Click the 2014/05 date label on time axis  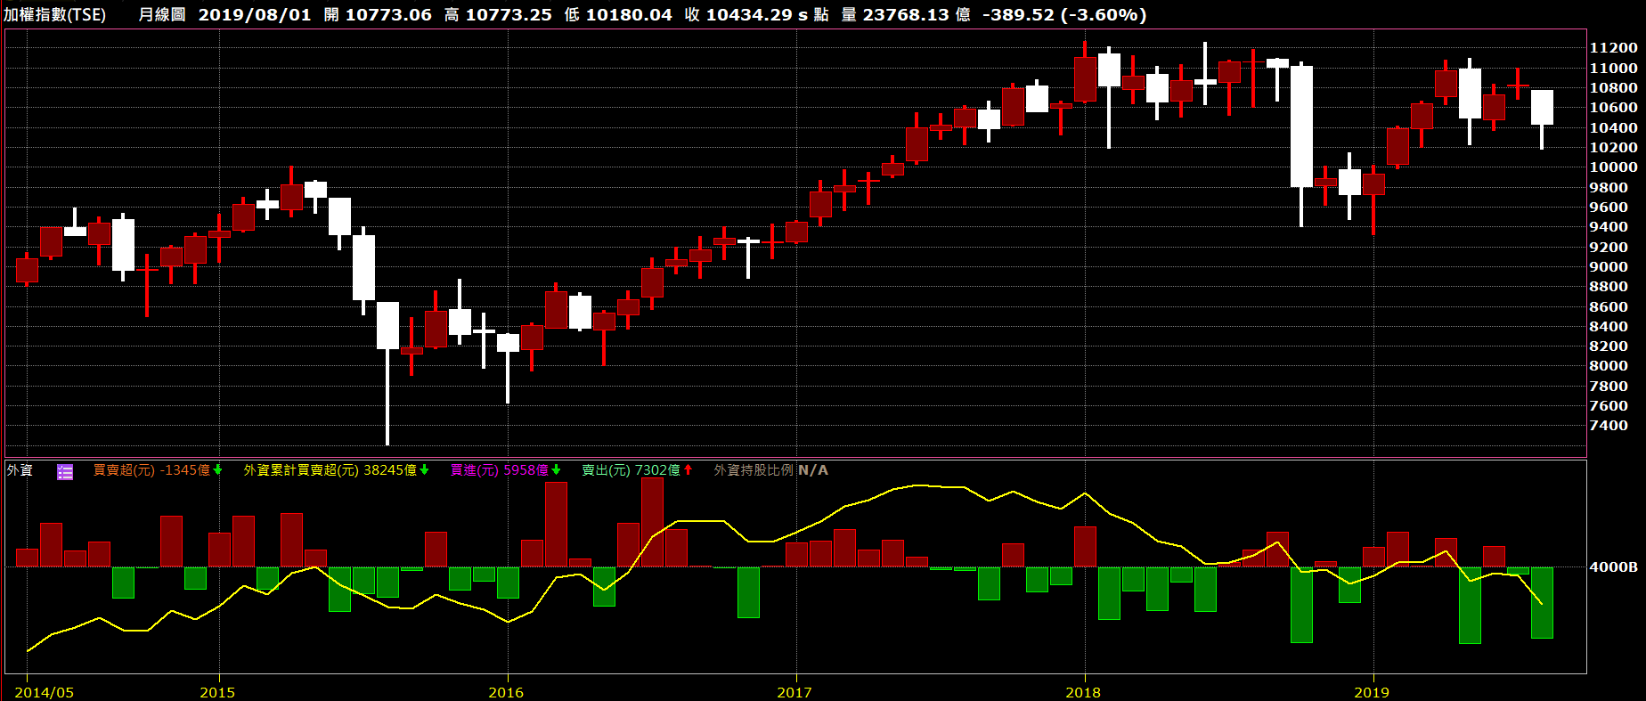click(45, 692)
